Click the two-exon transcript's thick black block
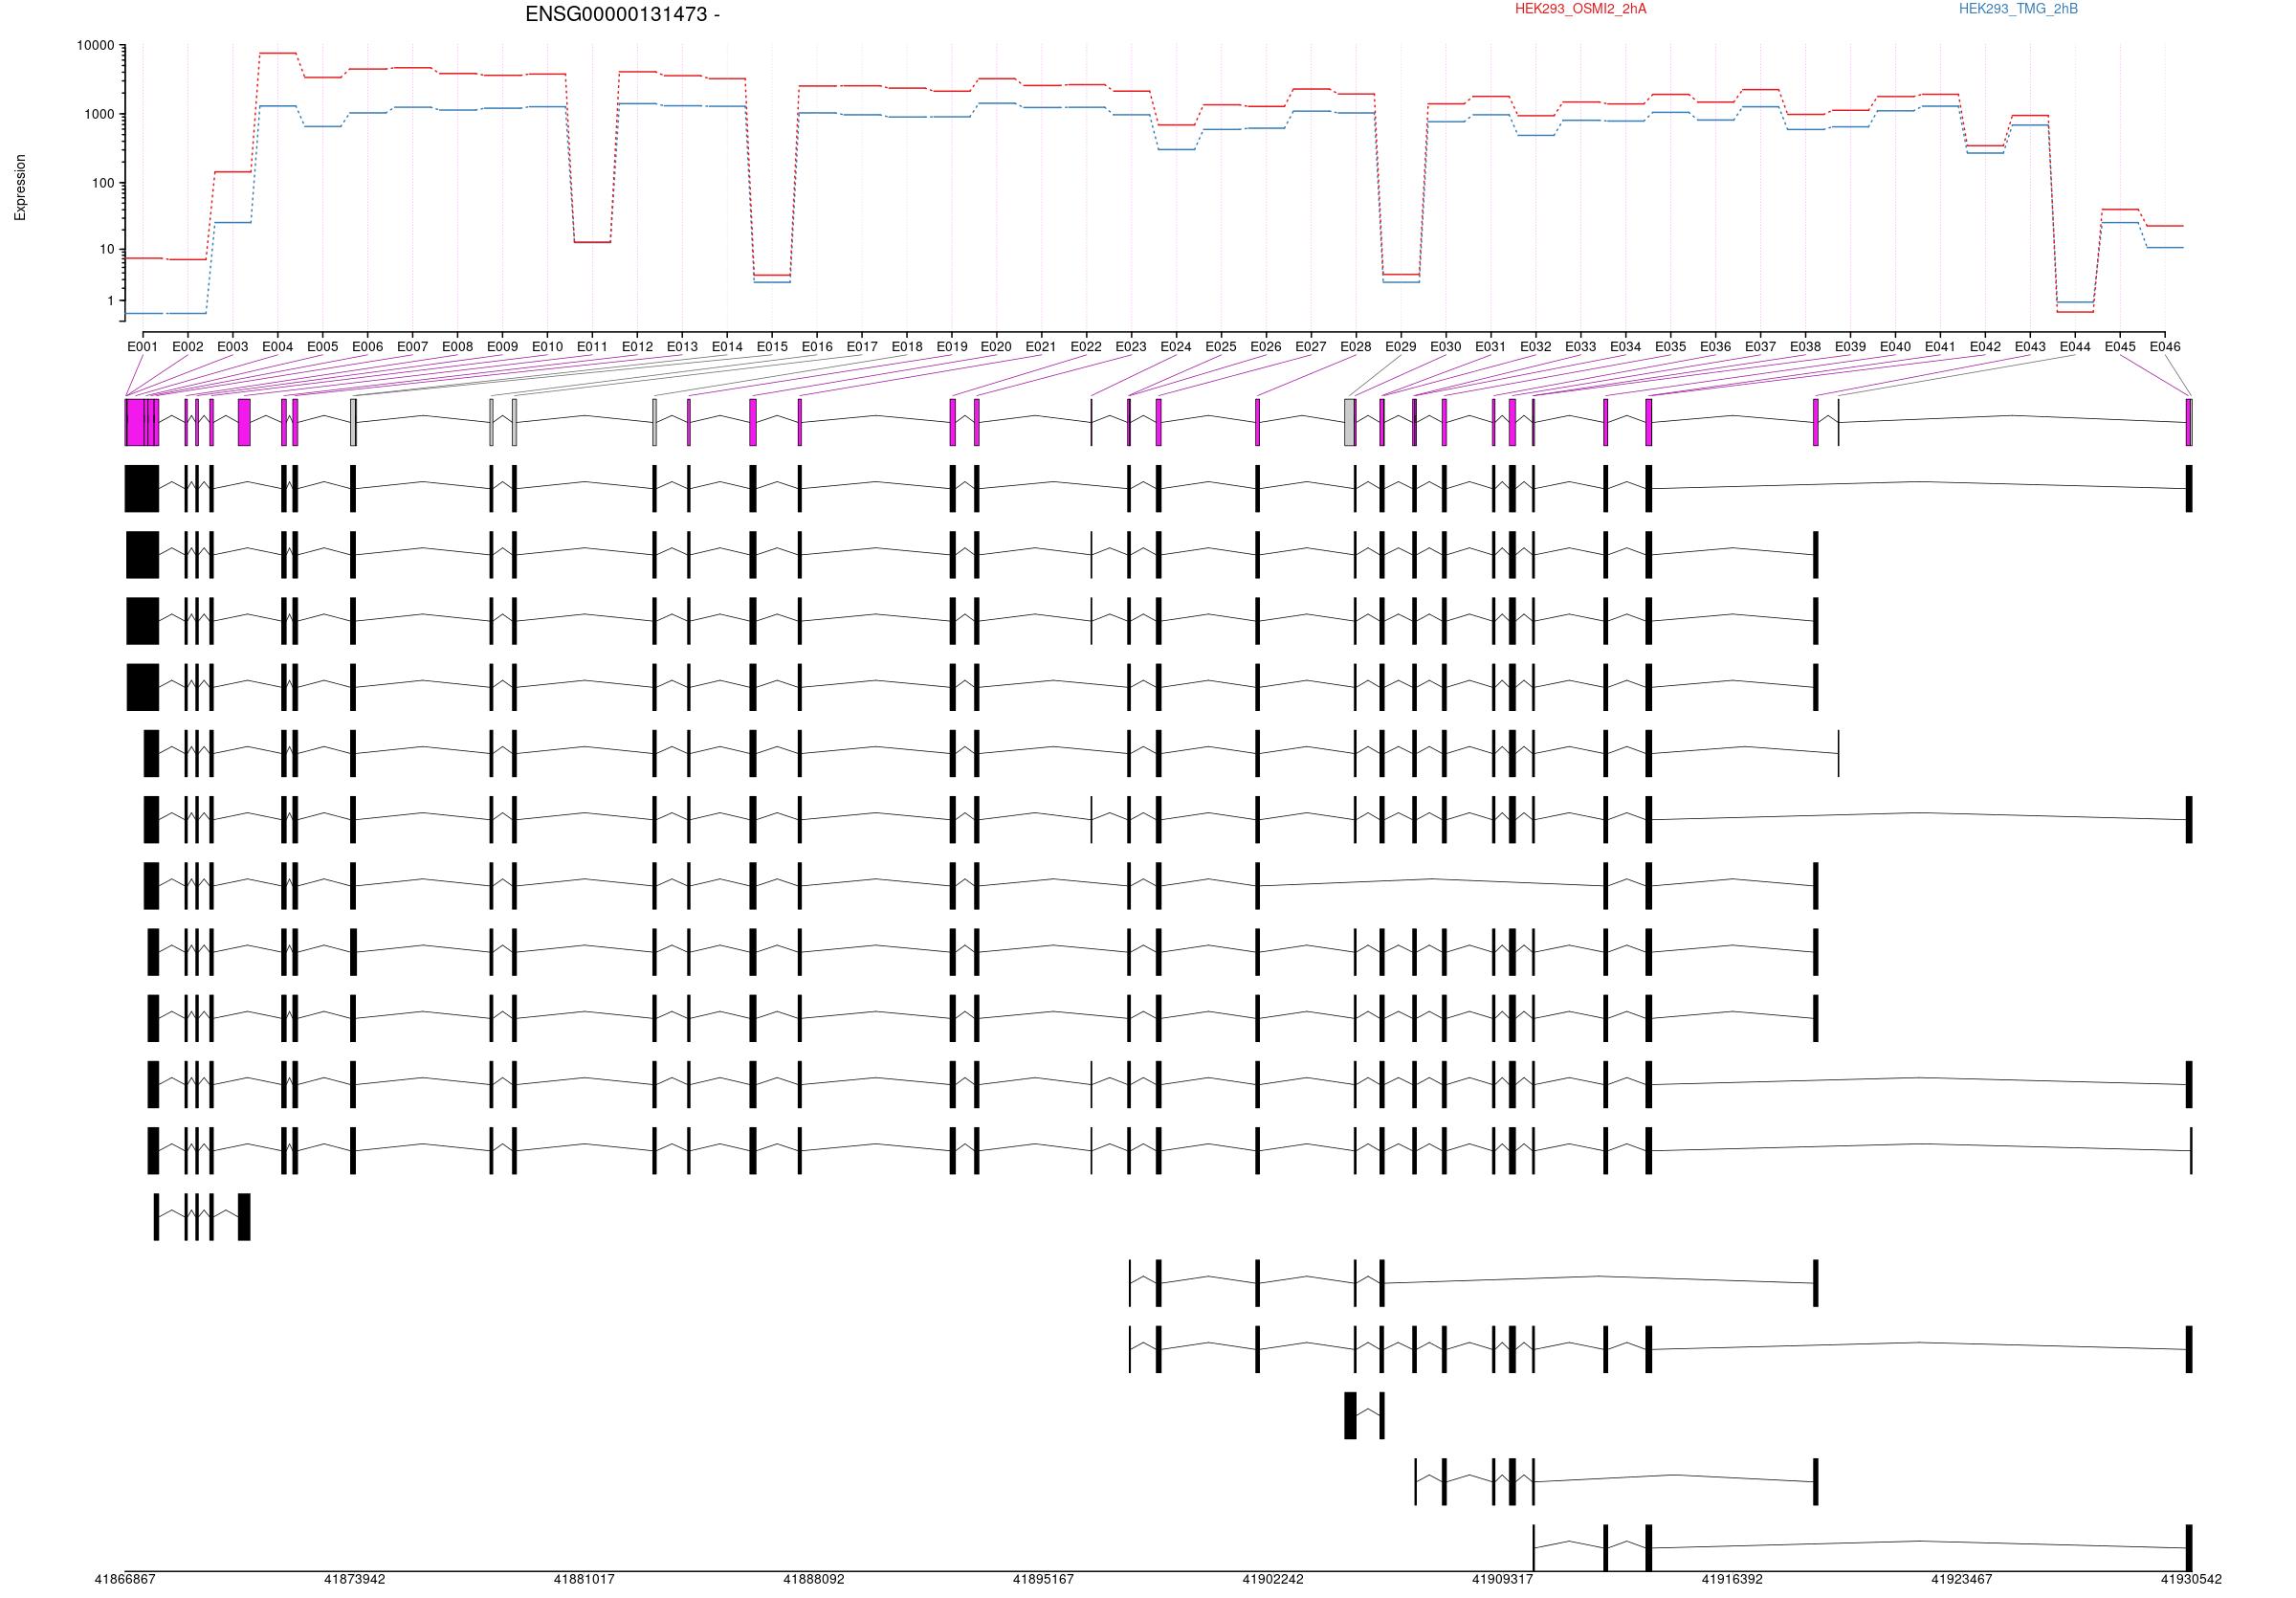The width and height of the screenshot is (2296, 1598). pos(1350,1415)
